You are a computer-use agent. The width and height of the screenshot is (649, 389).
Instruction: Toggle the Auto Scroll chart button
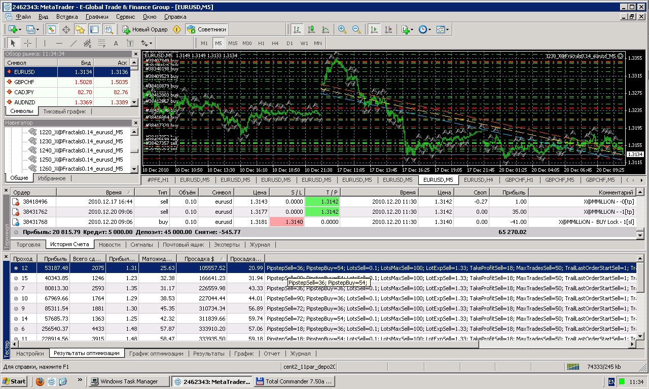374,30
